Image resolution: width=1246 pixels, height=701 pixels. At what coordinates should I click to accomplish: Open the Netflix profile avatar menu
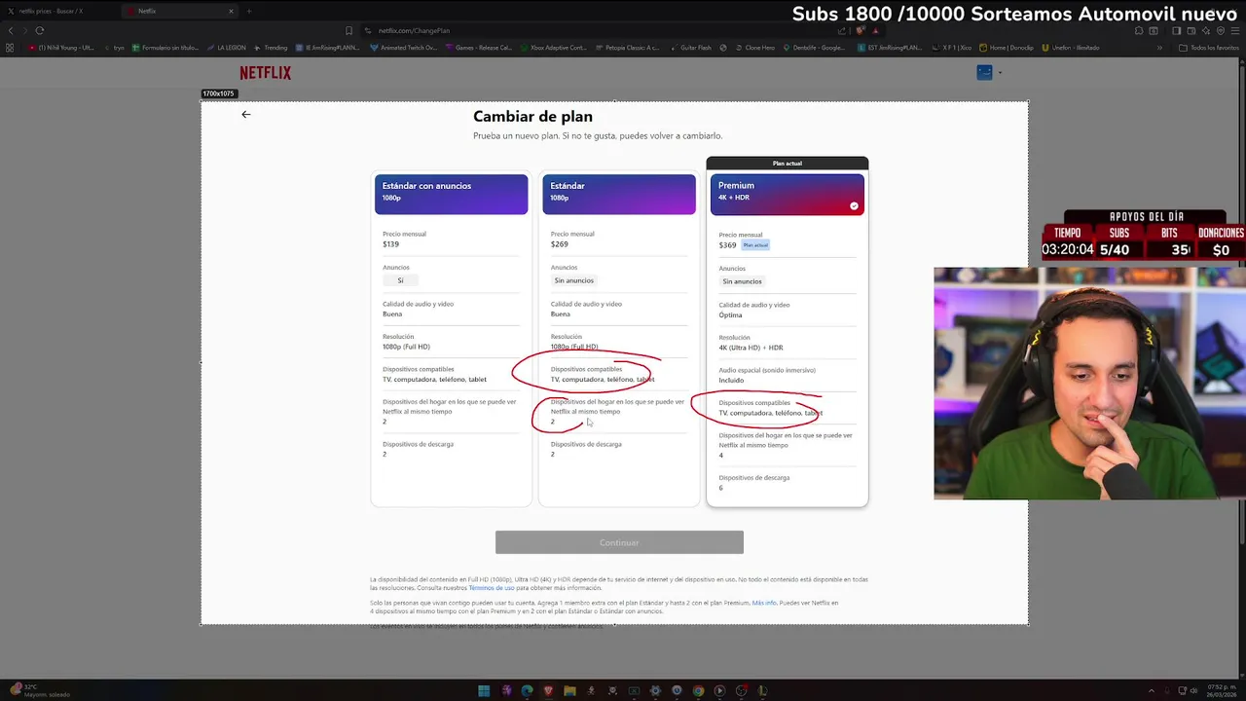pos(985,72)
